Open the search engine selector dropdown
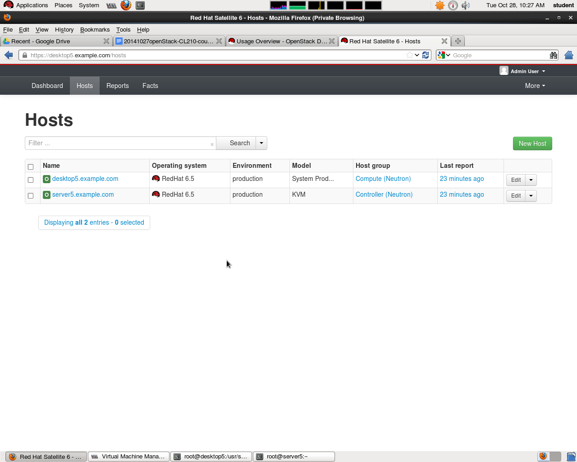The height and width of the screenshot is (462, 577). click(444, 55)
